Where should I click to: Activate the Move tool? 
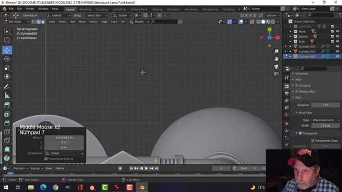7,50
